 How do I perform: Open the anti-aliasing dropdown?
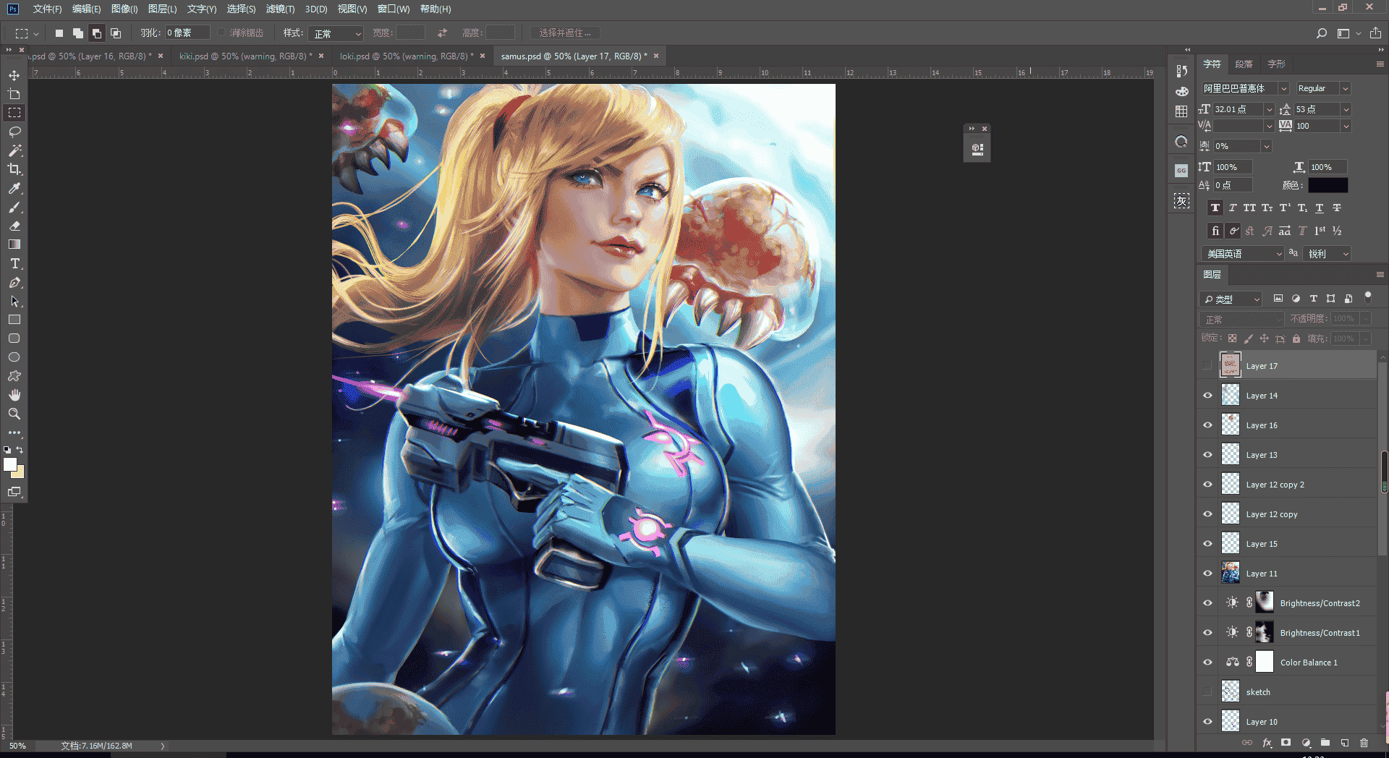click(1327, 254)
